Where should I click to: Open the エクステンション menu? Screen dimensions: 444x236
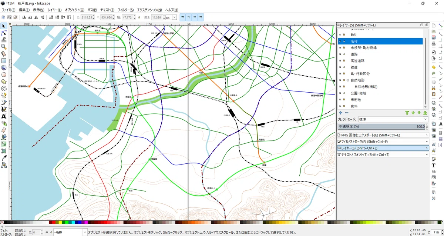(149, 10)
